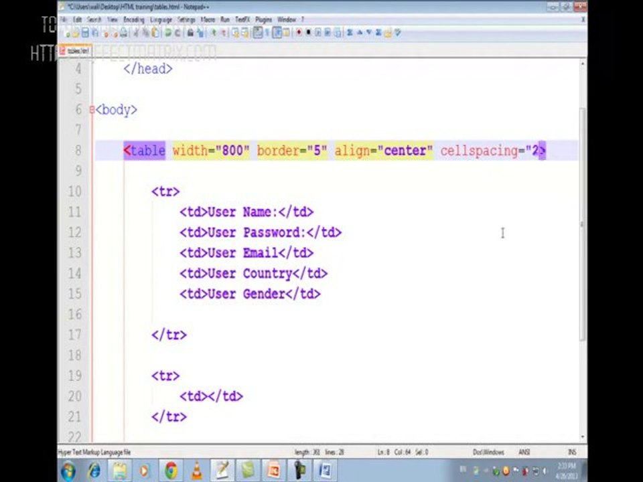
Task: Click the vertical scrollbar thumb
Action: click(582, 224)
